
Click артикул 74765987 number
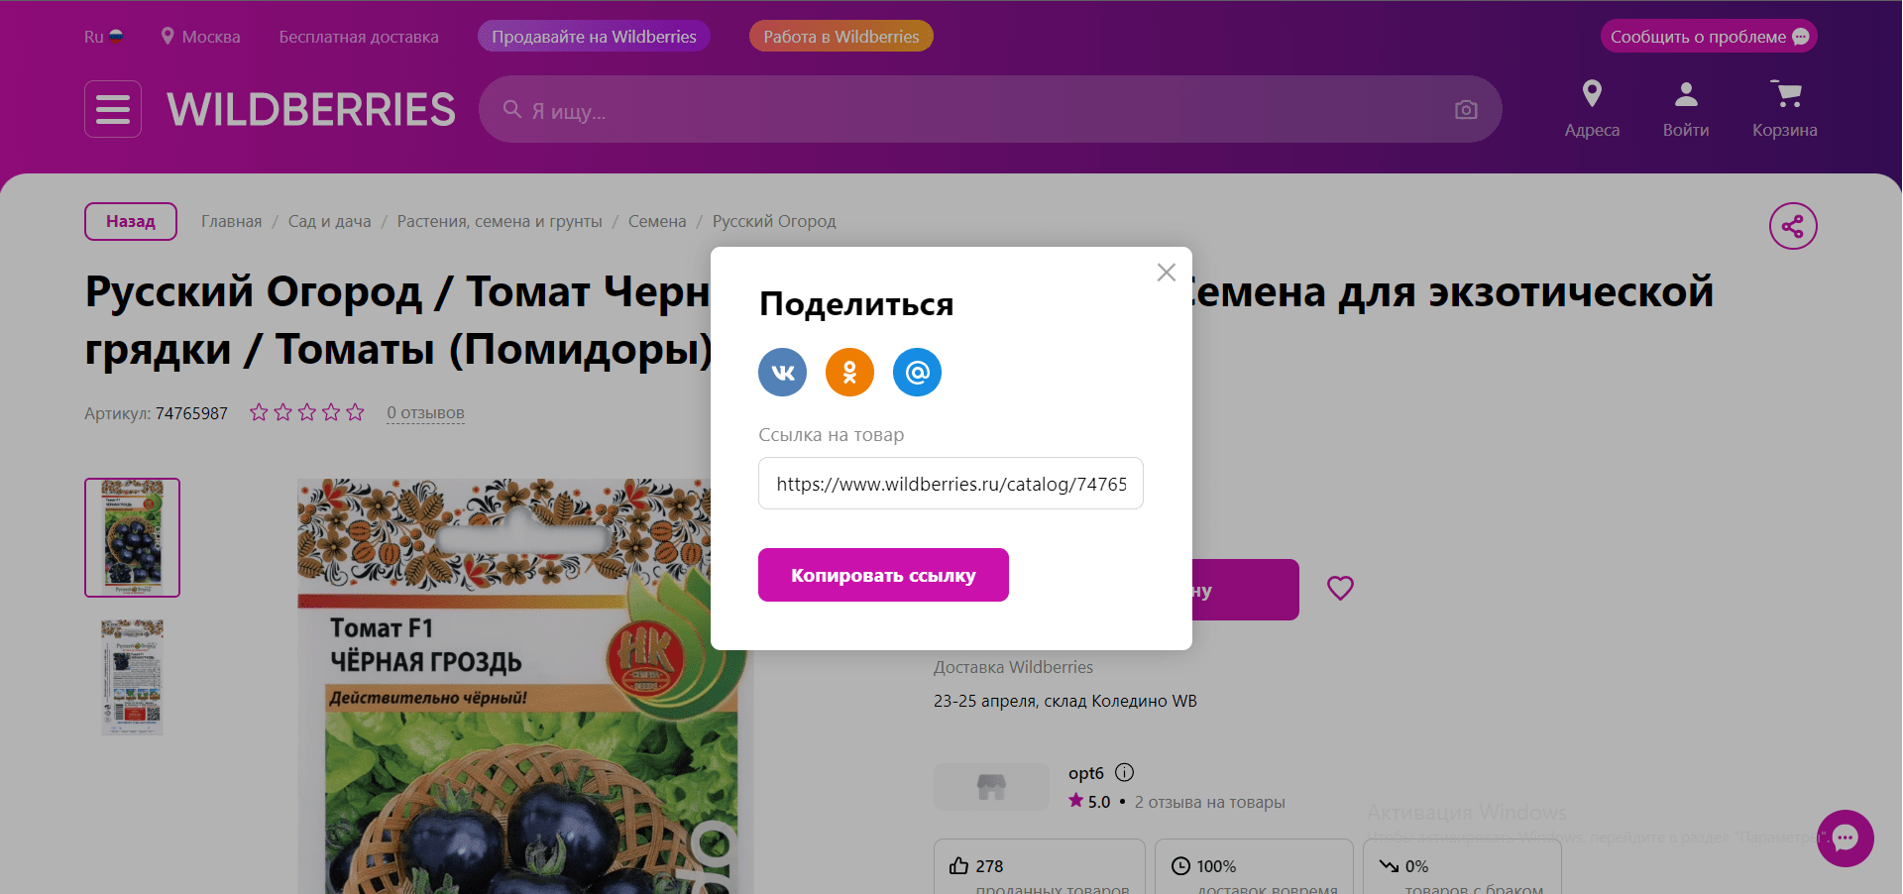(x=191, y=413)
